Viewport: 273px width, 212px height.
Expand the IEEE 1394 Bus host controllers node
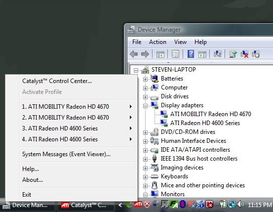tap(145, 159)
